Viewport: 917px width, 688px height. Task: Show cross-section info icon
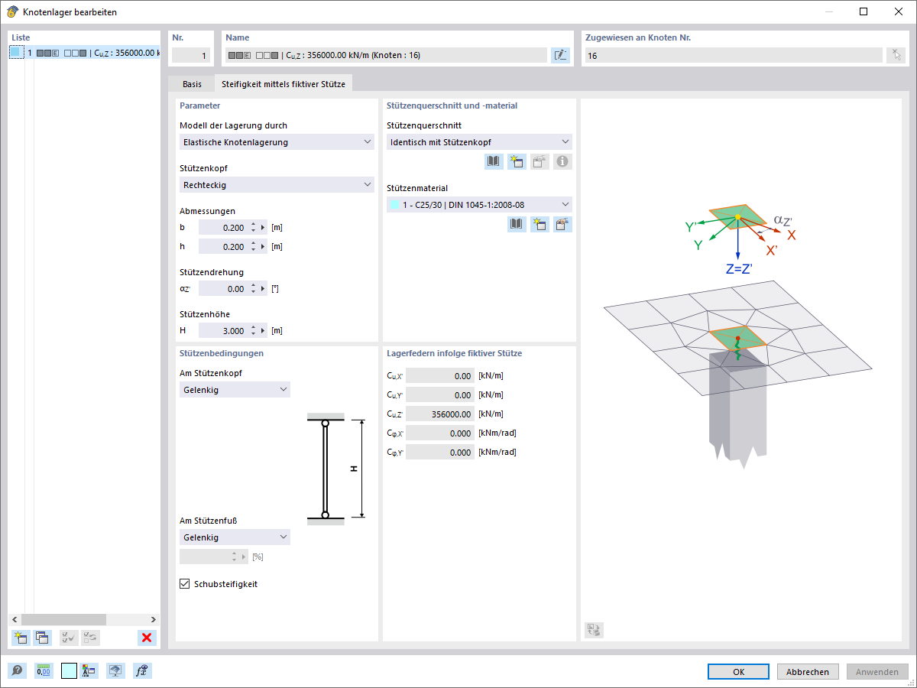coord(562,161)
